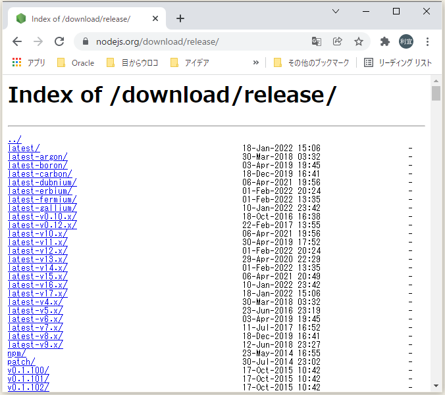Reload the page with the refresh icon
The image size is (445, 395).
(59, 41)
